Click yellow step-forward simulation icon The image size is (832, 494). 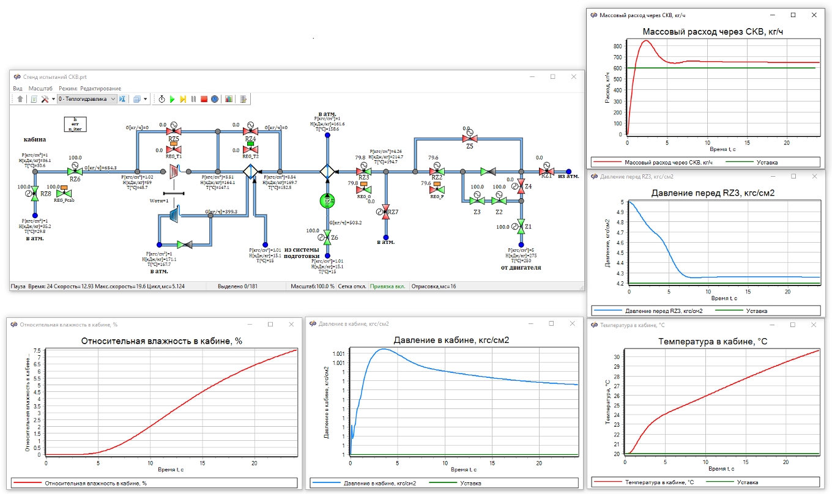tap(183, 99)
